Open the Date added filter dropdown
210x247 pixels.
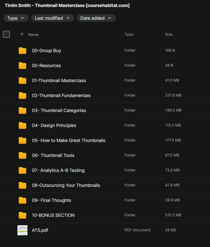[96, 18]
